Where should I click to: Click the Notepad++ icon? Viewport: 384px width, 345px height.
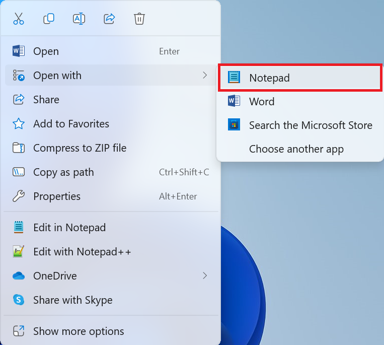tap(19, 251)
